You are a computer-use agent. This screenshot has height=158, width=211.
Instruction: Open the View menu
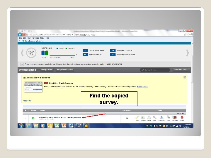pyautogui.click(x=29, y=38)
